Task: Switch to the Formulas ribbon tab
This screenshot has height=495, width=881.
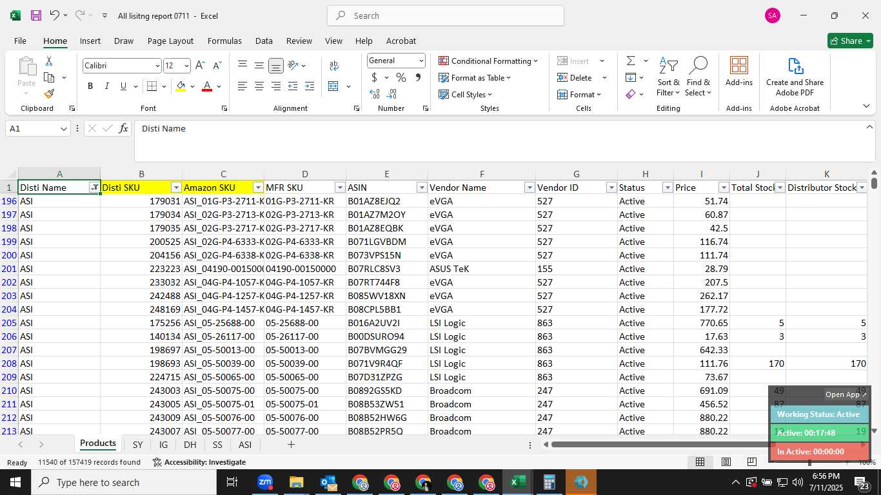Action: point(224,41)
